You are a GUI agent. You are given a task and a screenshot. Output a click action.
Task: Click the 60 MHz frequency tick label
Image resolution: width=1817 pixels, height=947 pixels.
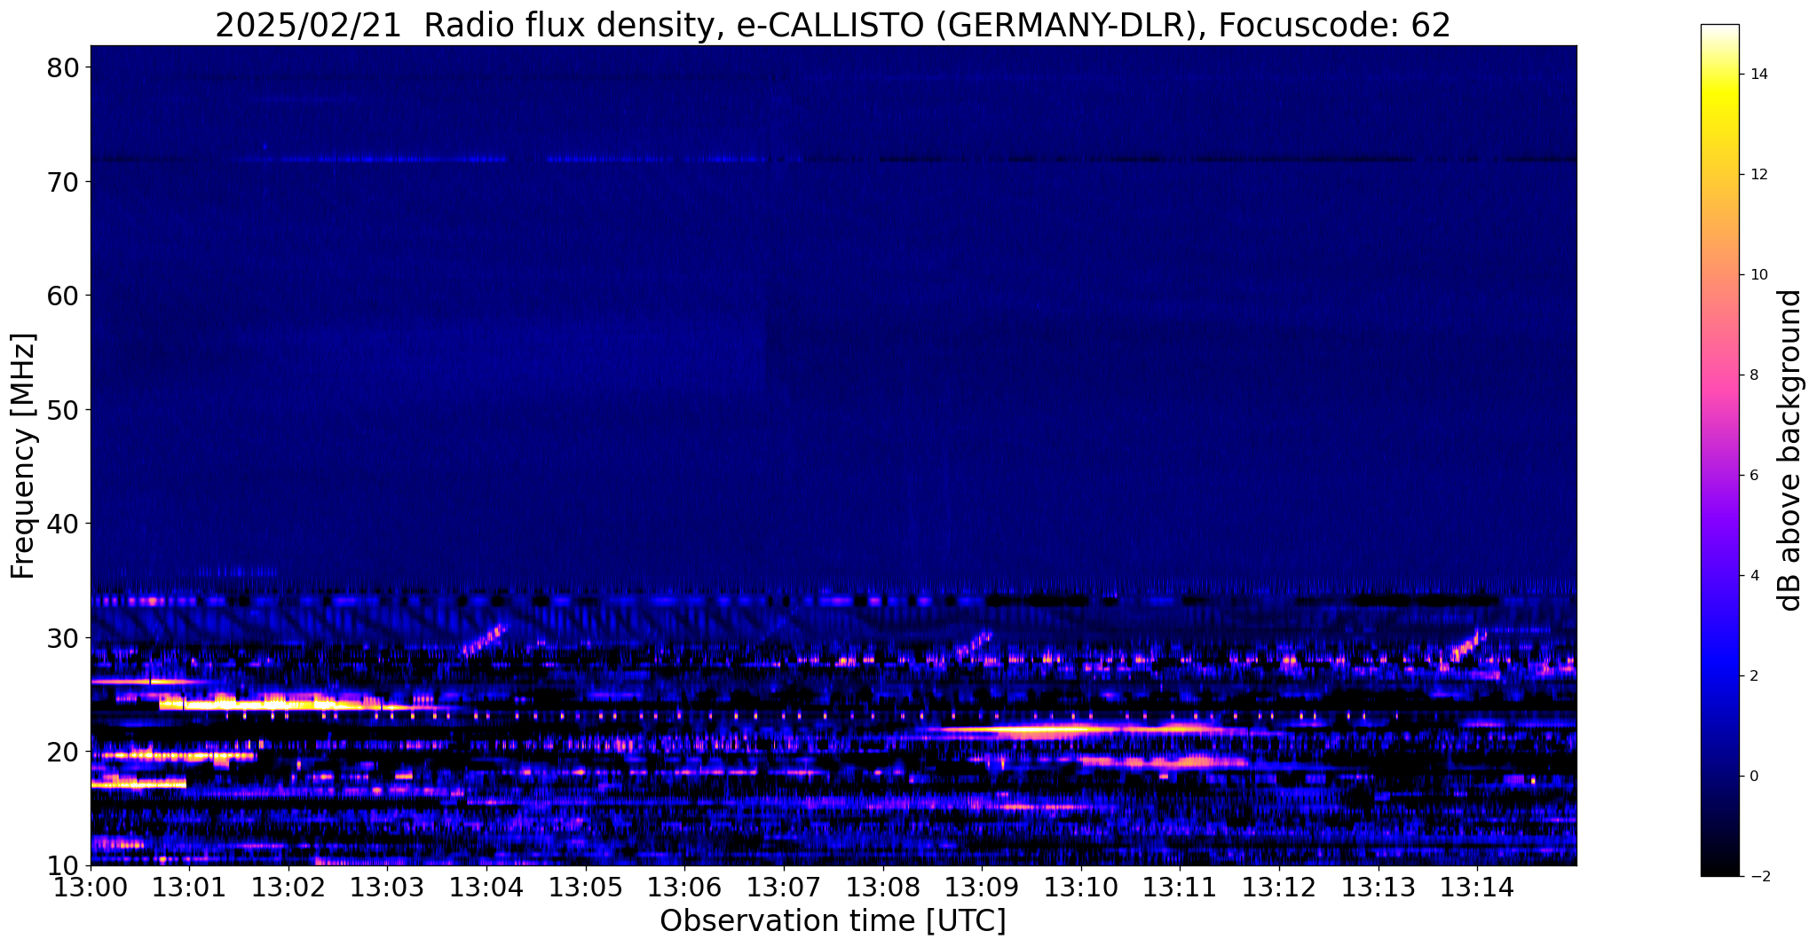(65, 296)
